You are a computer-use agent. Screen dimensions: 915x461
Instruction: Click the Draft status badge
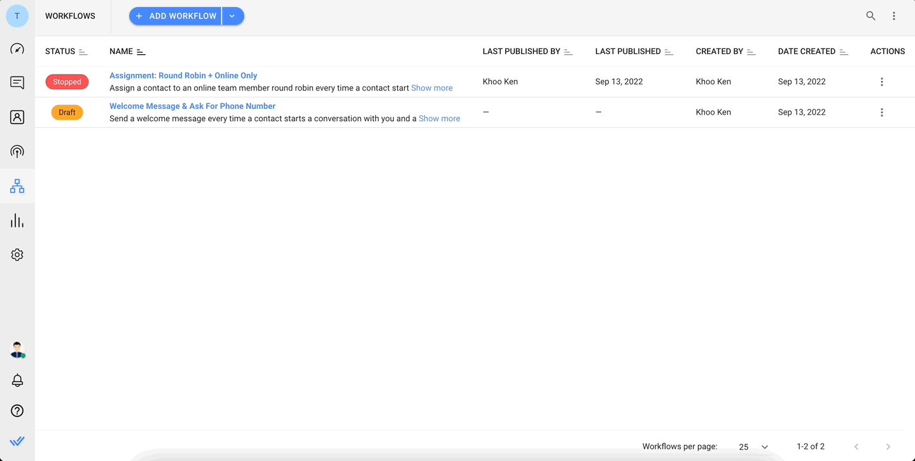click(67, 112)
